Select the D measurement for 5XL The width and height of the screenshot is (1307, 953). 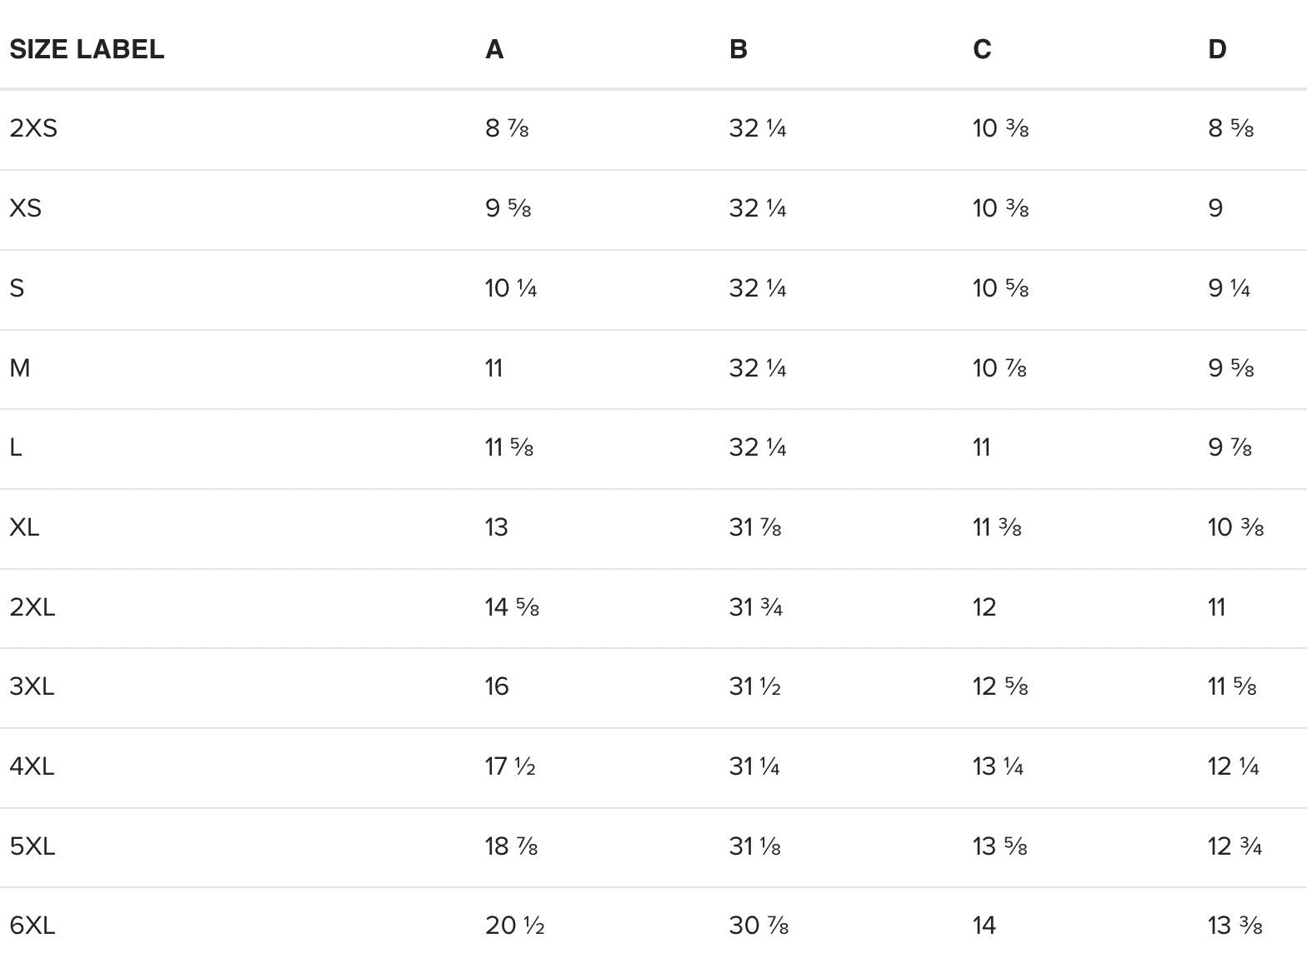click(x=1234, y=846)
